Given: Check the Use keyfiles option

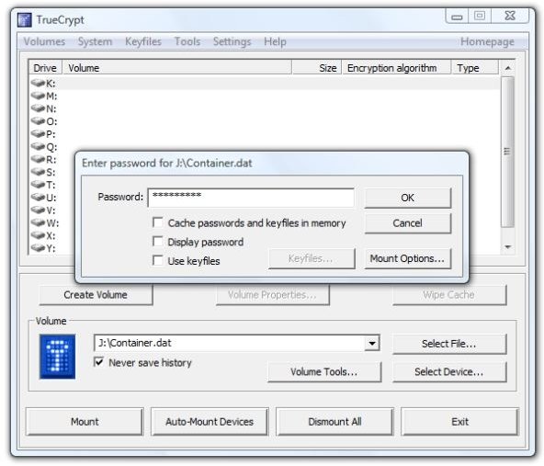Looking at the screenshot, I should [158, 260].
